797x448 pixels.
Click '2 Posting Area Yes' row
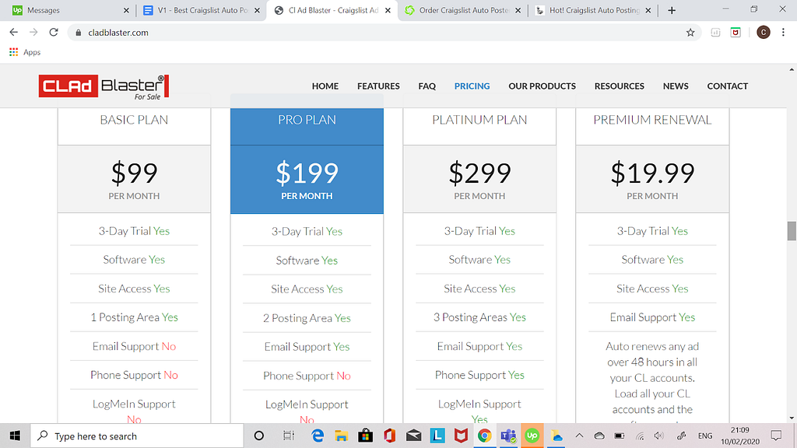(307, 318)
